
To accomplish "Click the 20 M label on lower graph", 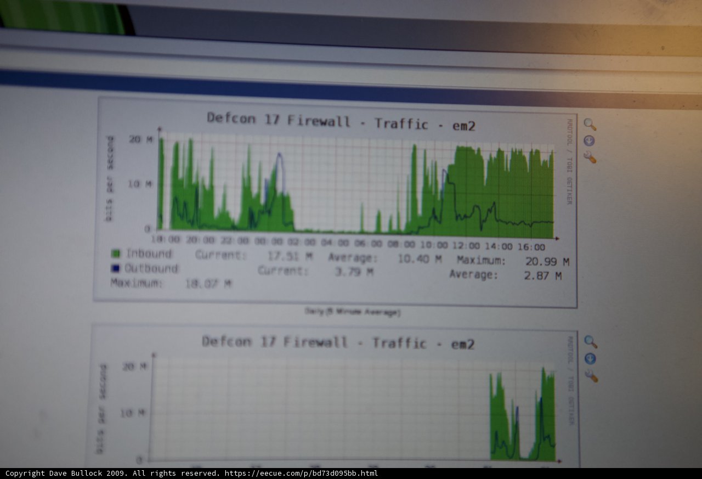I will (x=135, y=366).
